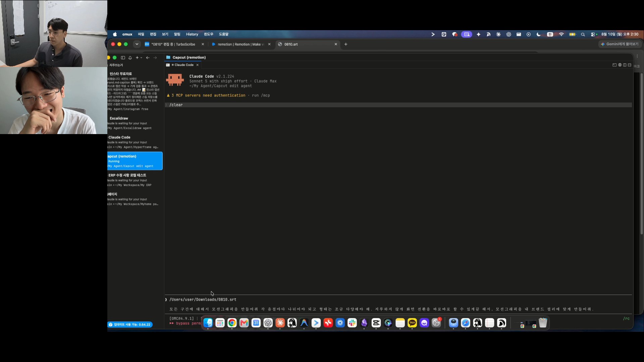
Task: Open Wi-Fi menu bar status
Action: point(561,34)
